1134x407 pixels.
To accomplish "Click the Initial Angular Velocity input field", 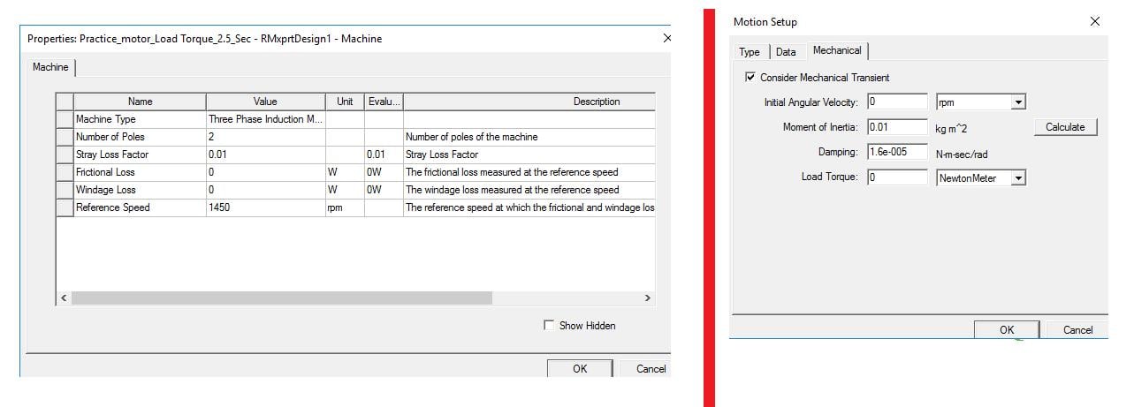I will click(897, 102).
